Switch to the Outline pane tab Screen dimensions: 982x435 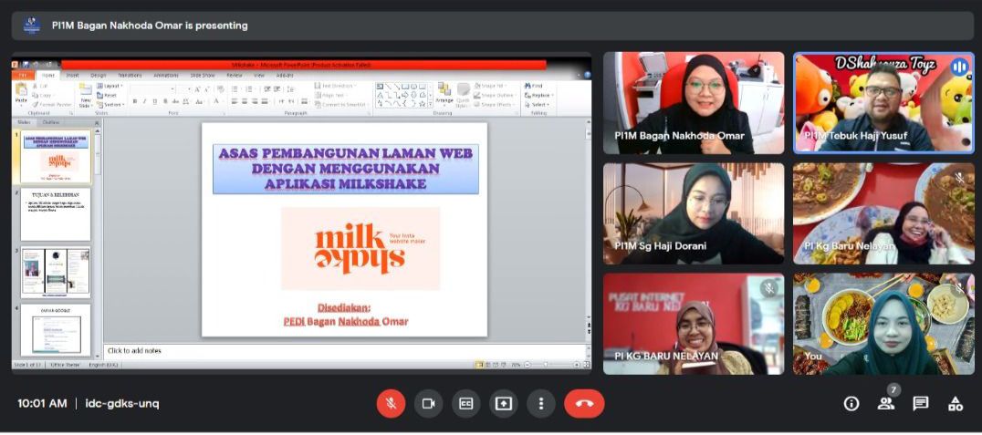click(51, 123)
